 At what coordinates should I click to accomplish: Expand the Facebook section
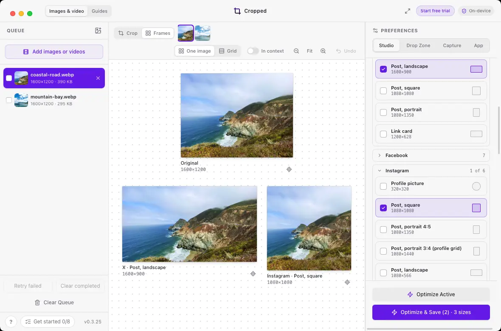click(x=431, y=155)
